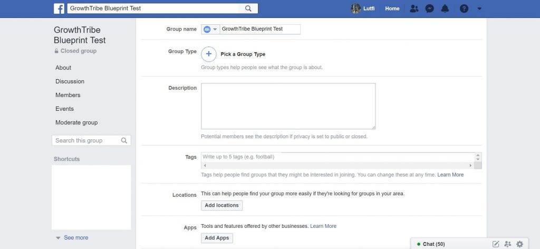This screenshot has width=540, height=249.
Task: Click the Tags horizontal scrollbar right arrow
Action: pyautogui.click(x=470, y=166)
